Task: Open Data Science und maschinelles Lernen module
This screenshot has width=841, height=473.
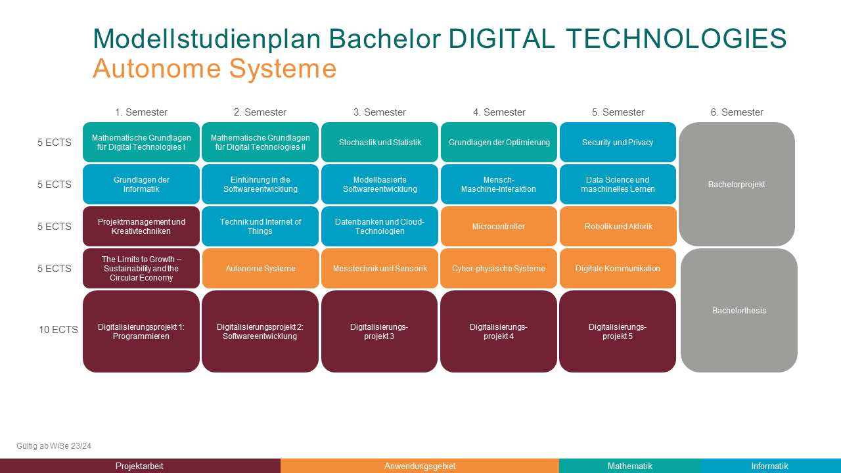Action: click(x=618, y=184)
